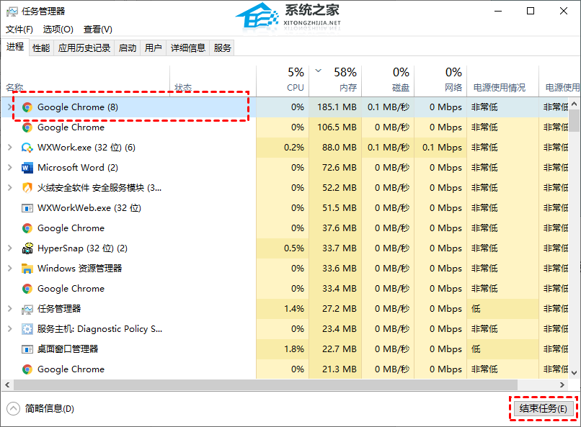Click the 服务主机 gear icon
The width and height of the screenshot is (581, 427).
pos(27,329)
